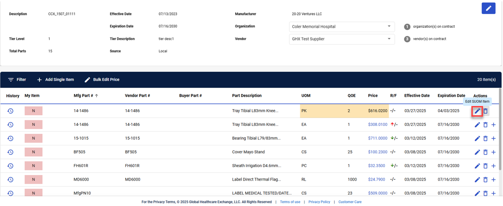
Task: Sort by Mfg Part # column header
Action: [x=83, y=96]
